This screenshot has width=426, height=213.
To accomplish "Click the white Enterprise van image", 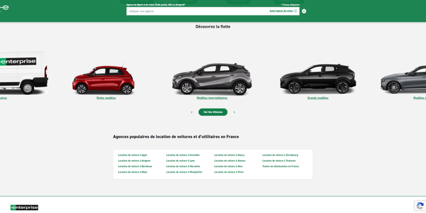I will [x=23, y=73].
